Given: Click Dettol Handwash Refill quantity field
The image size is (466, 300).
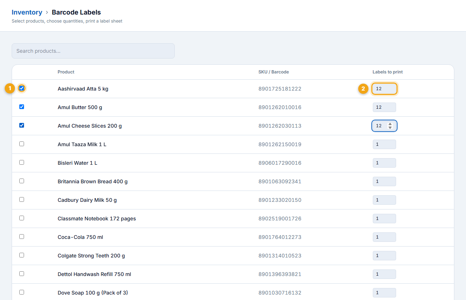Looking at the screenshot, I should pyautogui.click(x=384, y=274).
